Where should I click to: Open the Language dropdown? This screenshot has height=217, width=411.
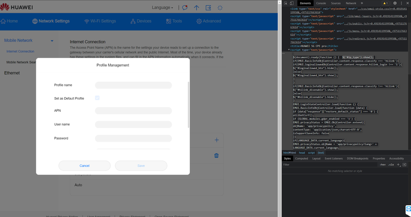click(162, 7)
